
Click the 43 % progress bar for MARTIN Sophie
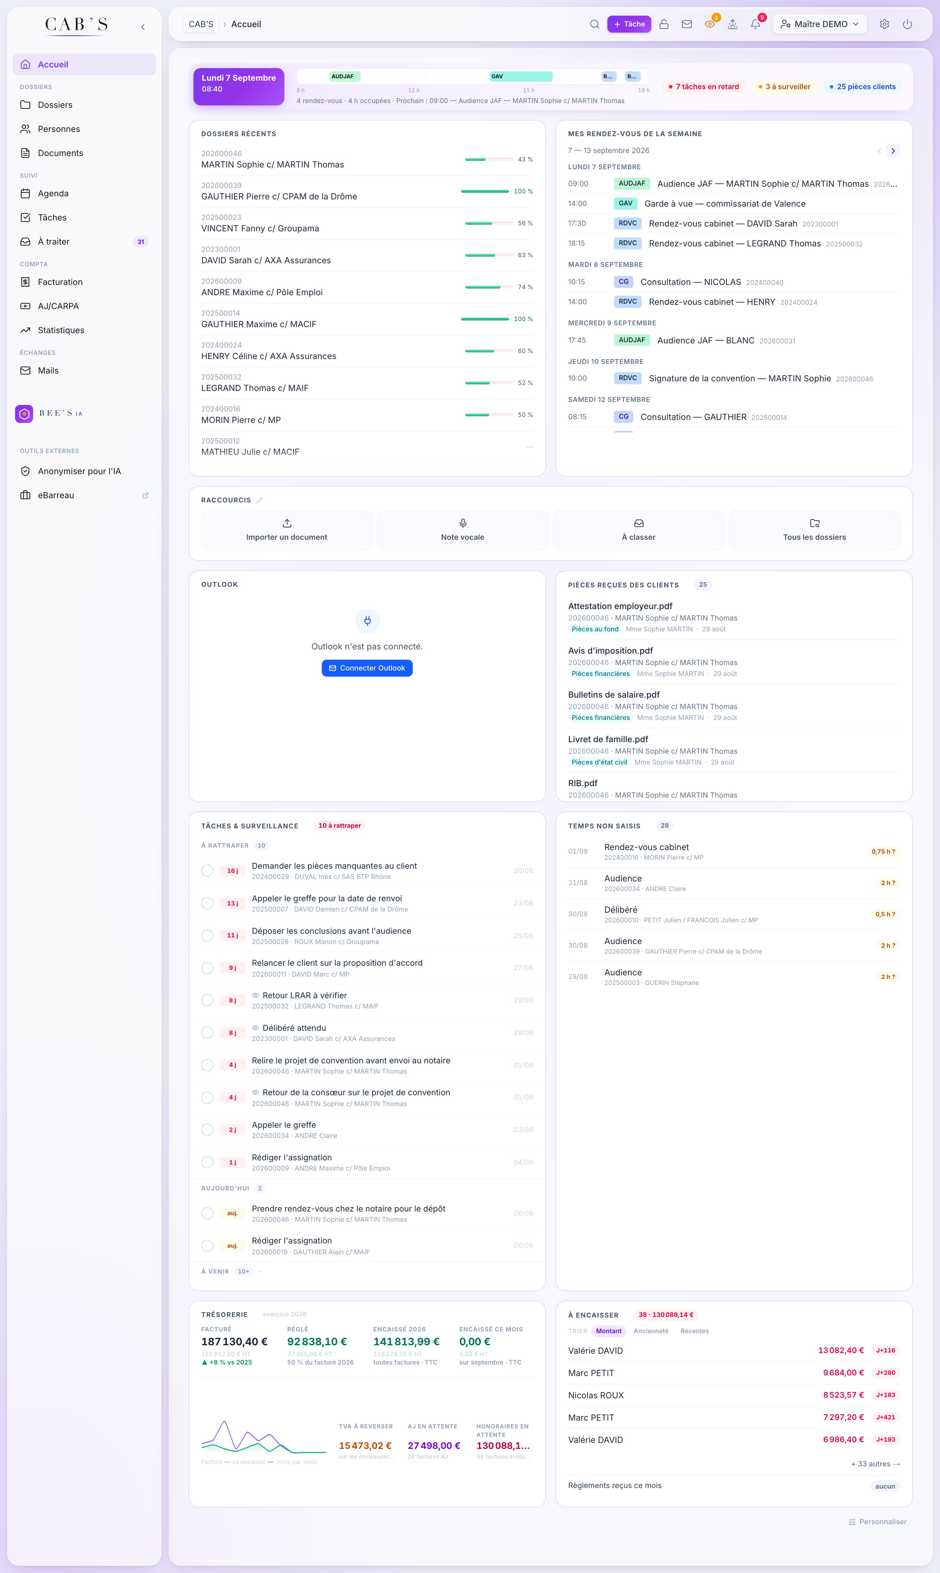(489, 160)
